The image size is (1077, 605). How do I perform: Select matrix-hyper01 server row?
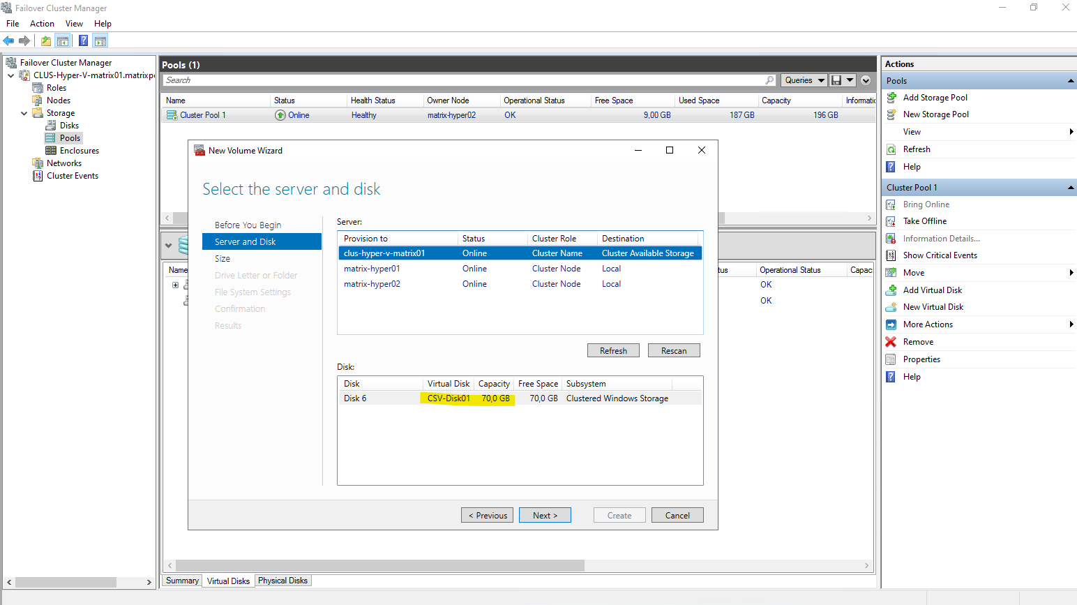tap(372, 269)
